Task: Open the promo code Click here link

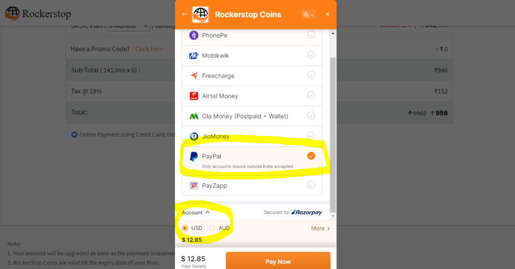Action: coord(149,49)
